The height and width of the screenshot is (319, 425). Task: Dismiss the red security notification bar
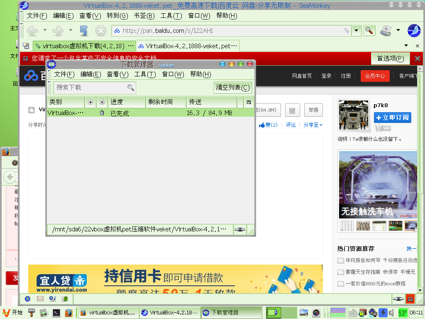pyautogui.click(x=418, y=58)
